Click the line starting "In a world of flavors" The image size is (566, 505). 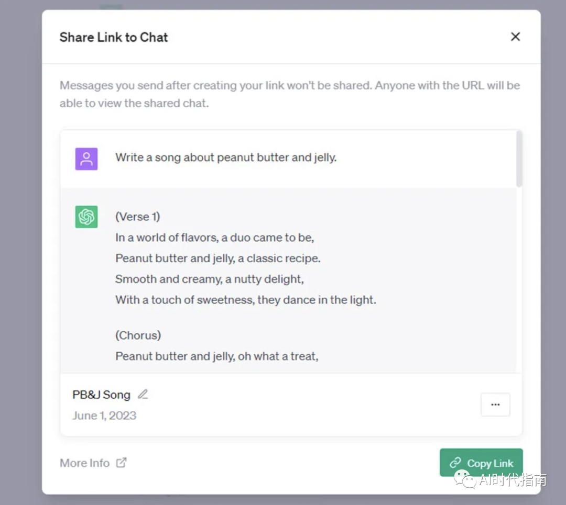214,238
